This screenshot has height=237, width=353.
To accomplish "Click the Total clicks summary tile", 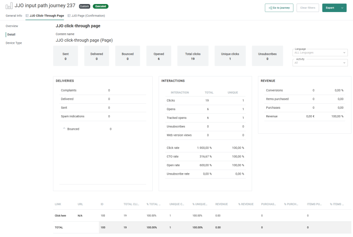I will coord(190,55).
